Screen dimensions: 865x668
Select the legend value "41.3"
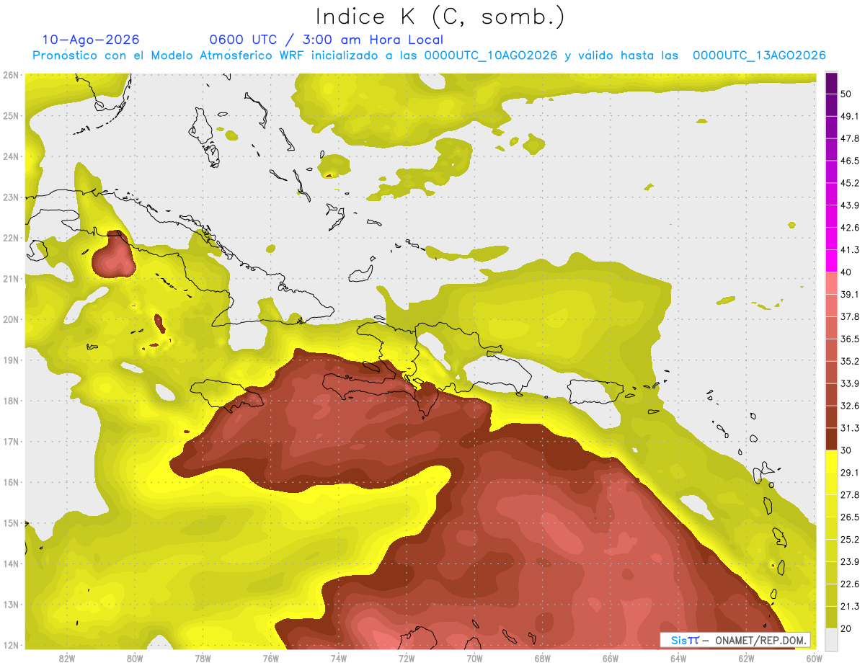coord(851,250)
